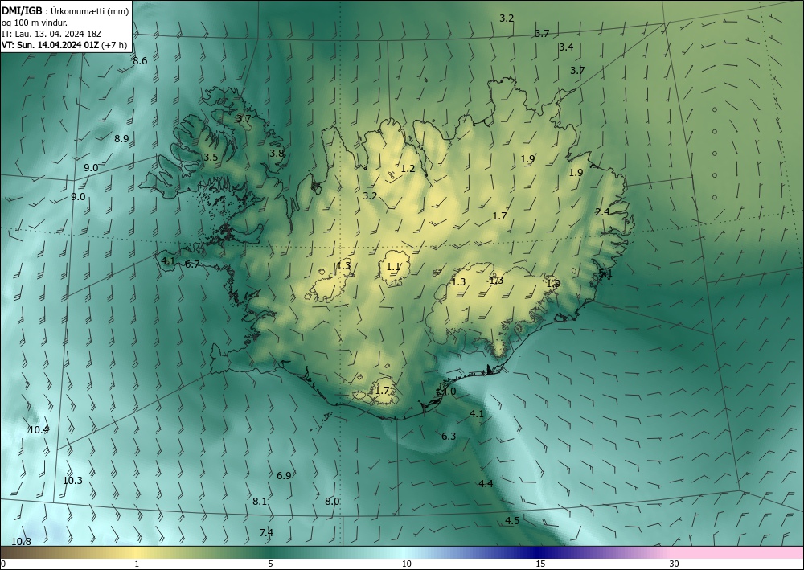Click the 6.7 value on the map
804x570 pixels.
coord(192,264)
